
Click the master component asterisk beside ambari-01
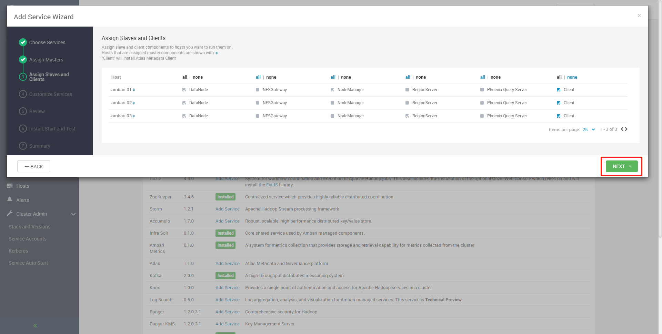(134, 90)
